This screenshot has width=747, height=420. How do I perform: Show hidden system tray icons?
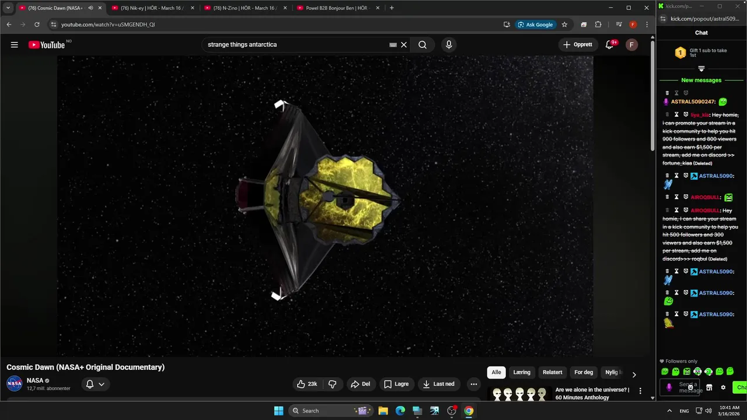(669, 411)
